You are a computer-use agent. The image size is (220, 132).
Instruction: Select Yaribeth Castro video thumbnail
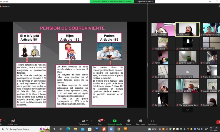(x=187, y=29)
